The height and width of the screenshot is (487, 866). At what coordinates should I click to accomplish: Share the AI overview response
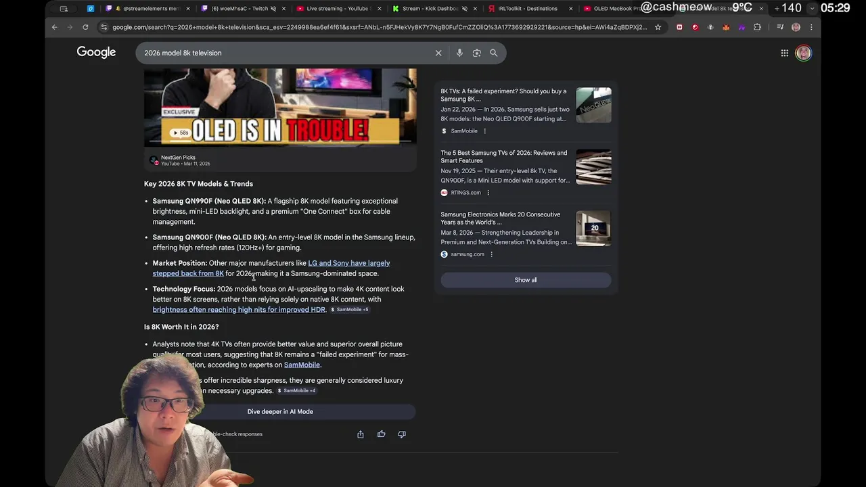(361, 434)
